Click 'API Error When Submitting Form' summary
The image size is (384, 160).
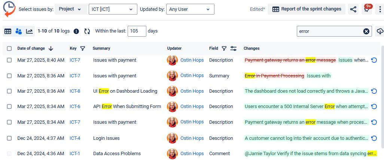pyautogui.click(x=127, y=107)
